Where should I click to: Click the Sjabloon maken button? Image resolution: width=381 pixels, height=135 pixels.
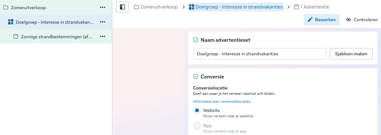pos(351,54)
